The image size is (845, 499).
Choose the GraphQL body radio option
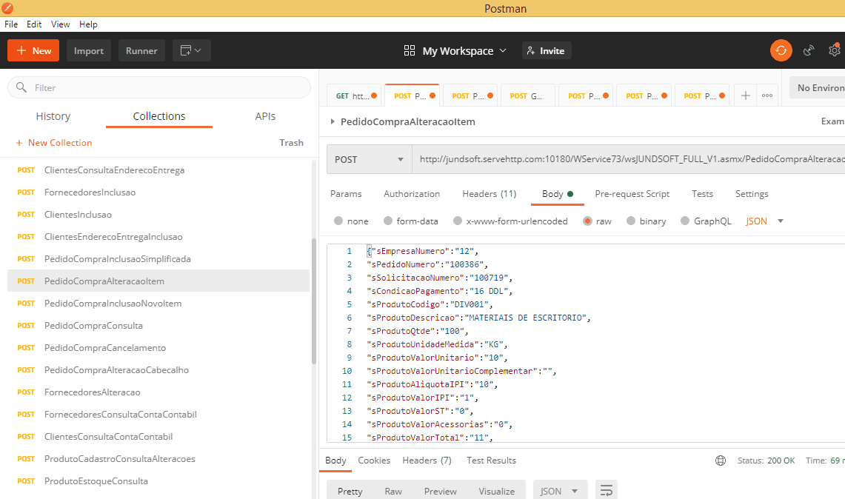[x=685, y=221]
